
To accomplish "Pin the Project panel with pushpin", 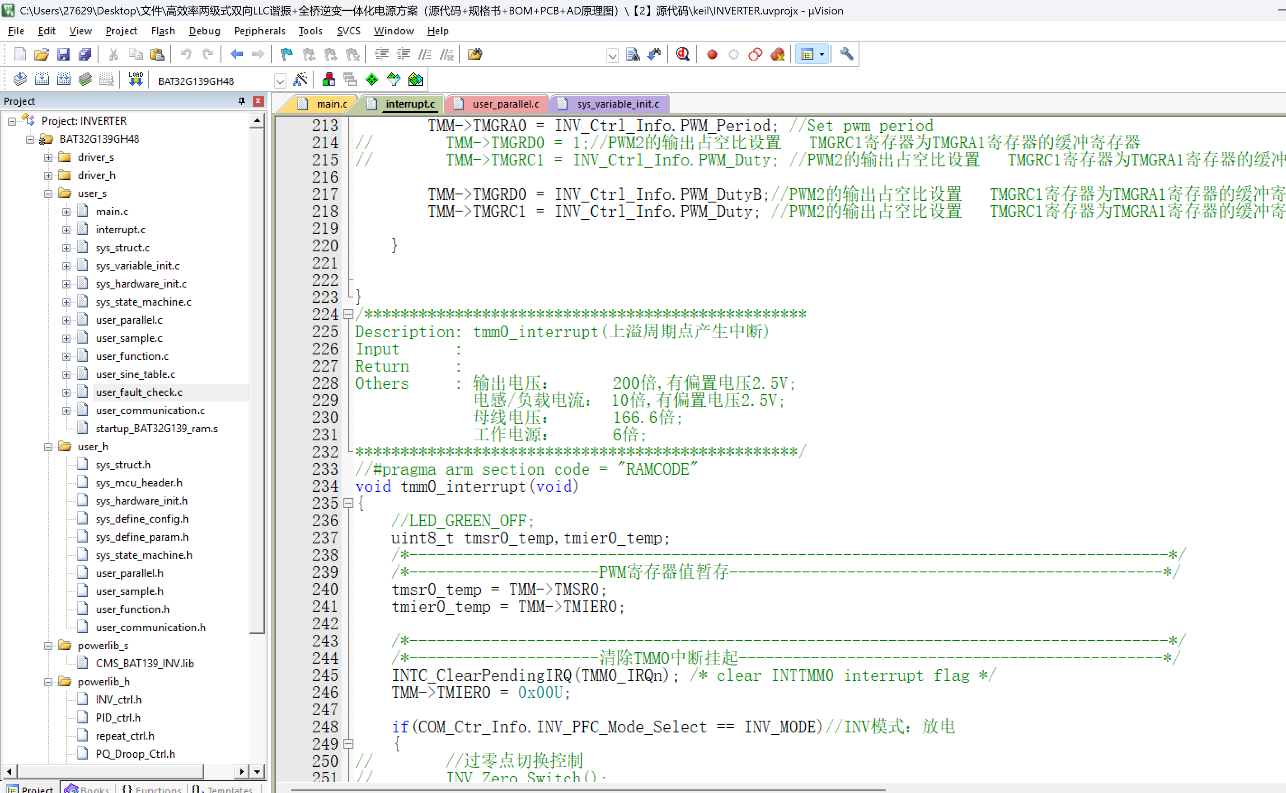I will (242, 101).
